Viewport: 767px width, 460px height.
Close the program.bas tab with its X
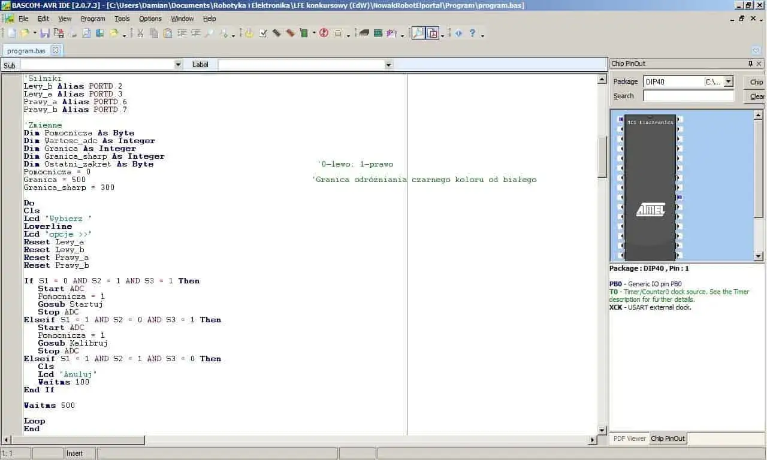55,50
